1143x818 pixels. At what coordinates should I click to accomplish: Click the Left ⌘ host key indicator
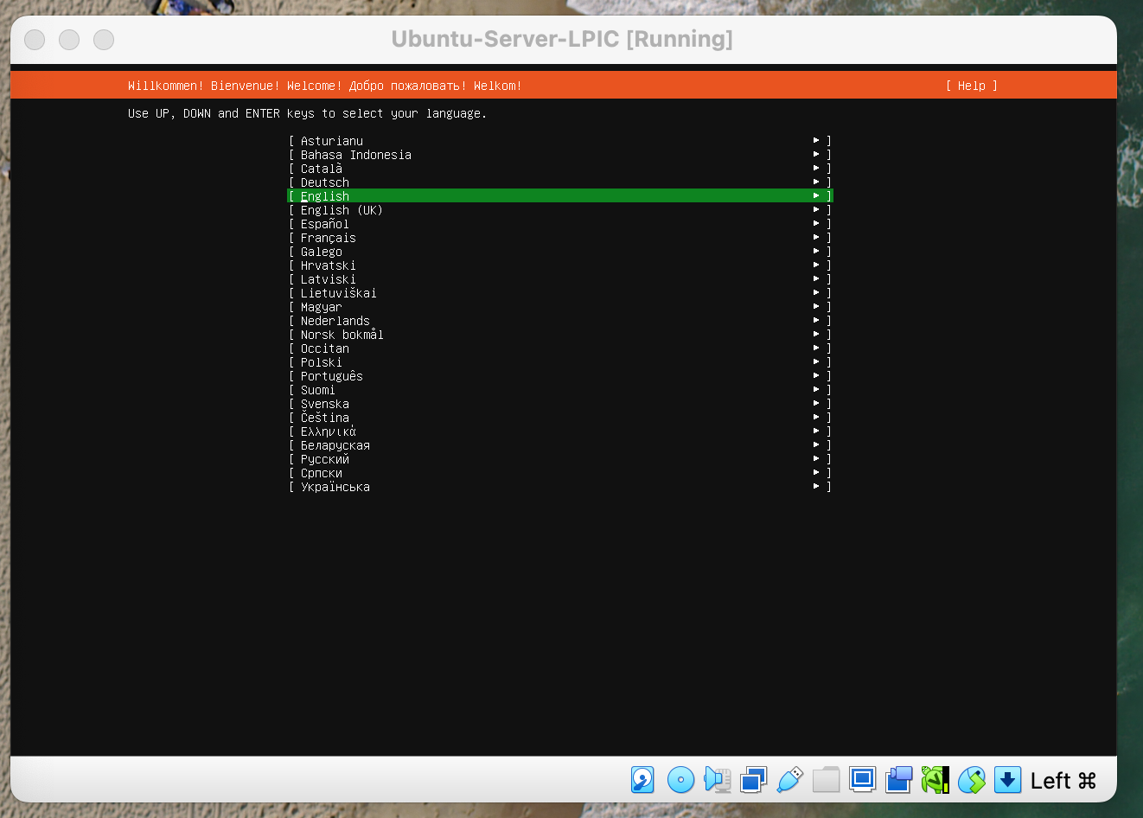tap(1063, 781)
